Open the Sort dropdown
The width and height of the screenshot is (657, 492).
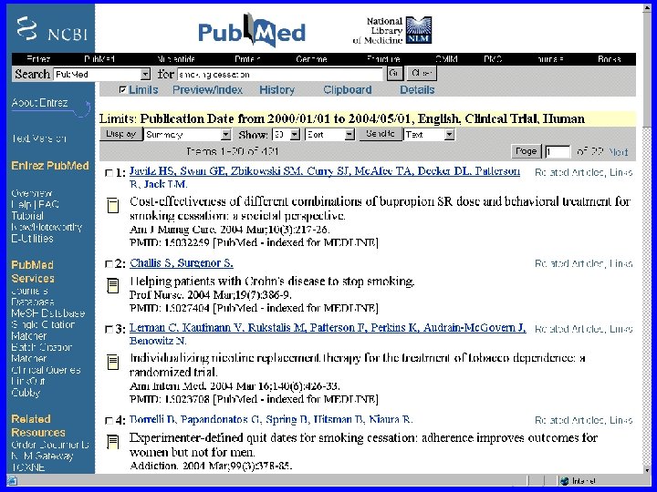329,134
